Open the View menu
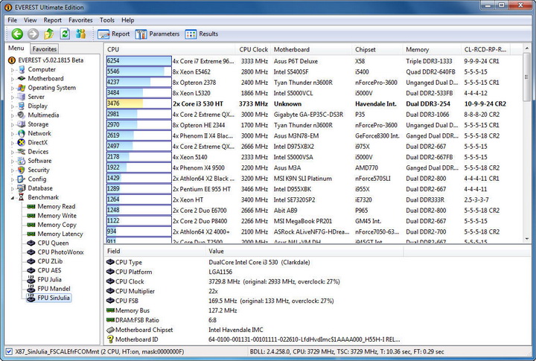The image size is (536, 361). pyautogui.click(x=30, y=20)
